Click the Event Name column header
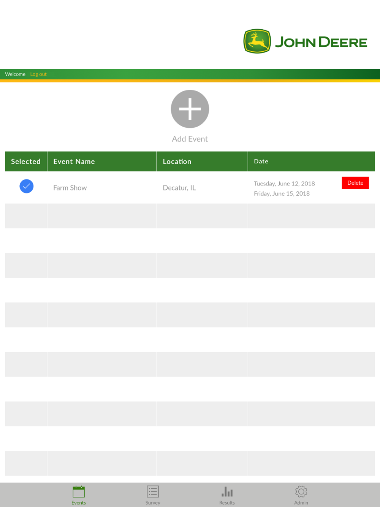Viewport: 380px width, 507px height. 102,162
